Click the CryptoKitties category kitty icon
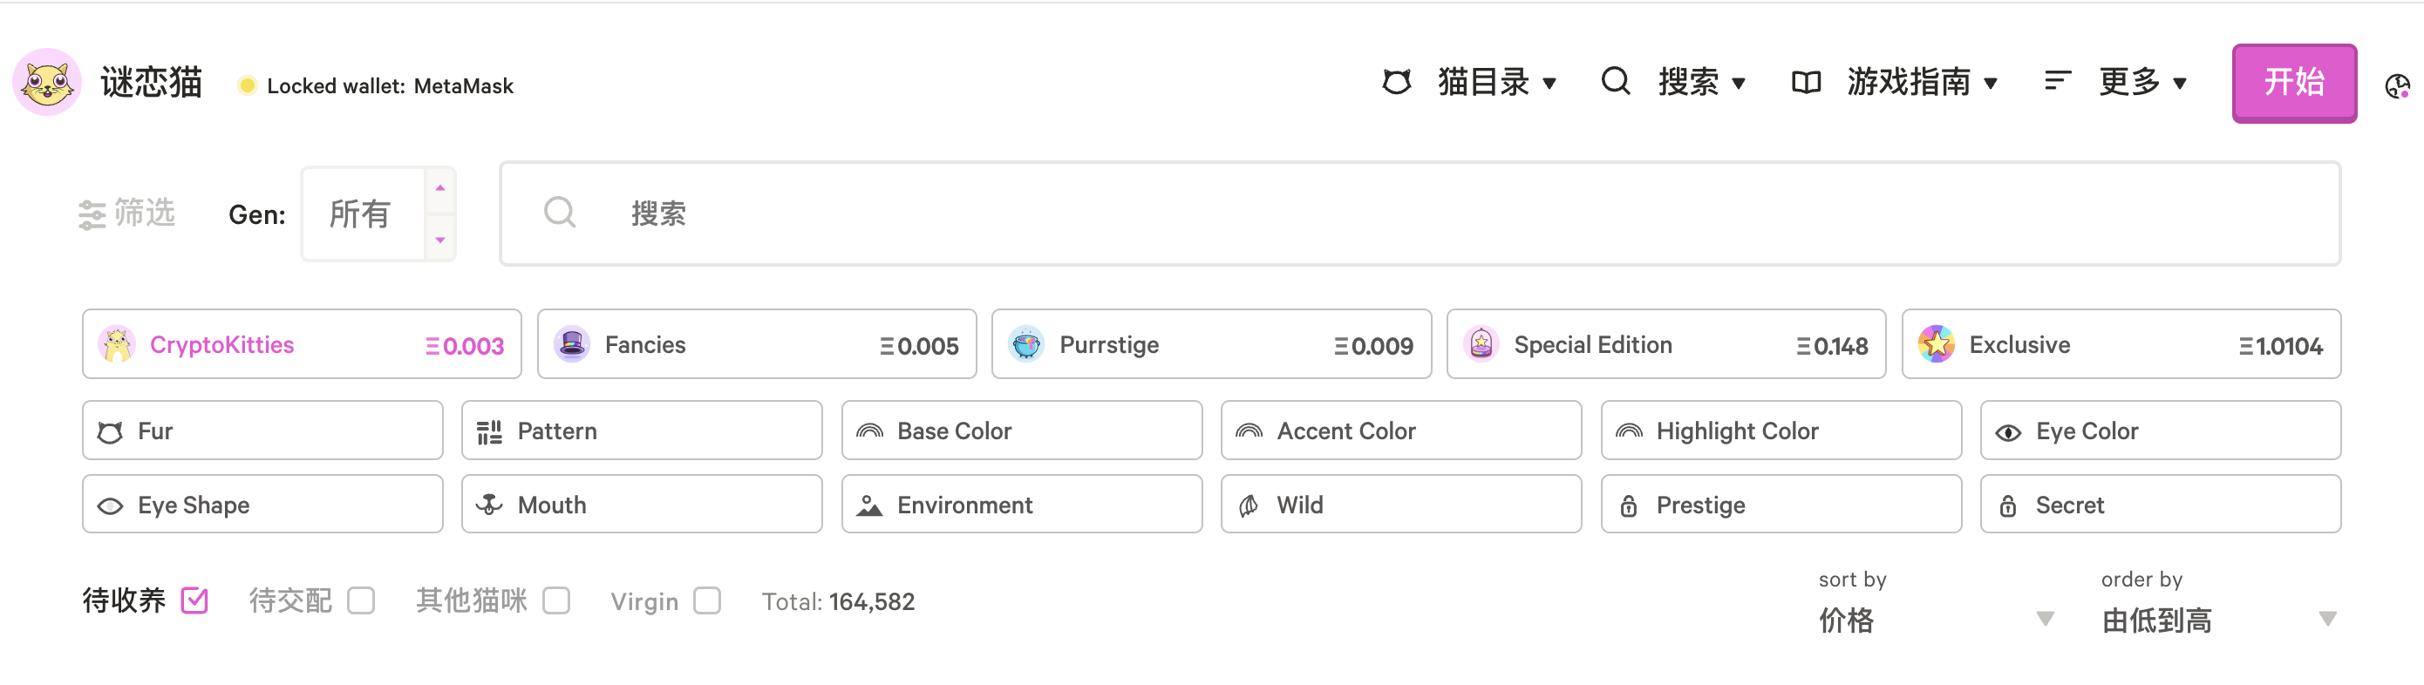Image resolution: width=2424 pixels, height=685 pixels. coord(118,344)
